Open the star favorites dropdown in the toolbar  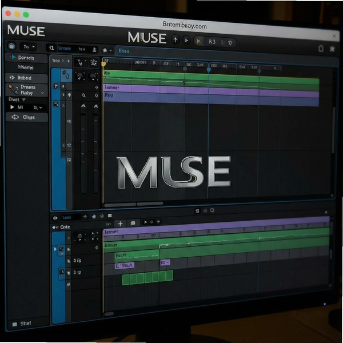tap(107, 50)
